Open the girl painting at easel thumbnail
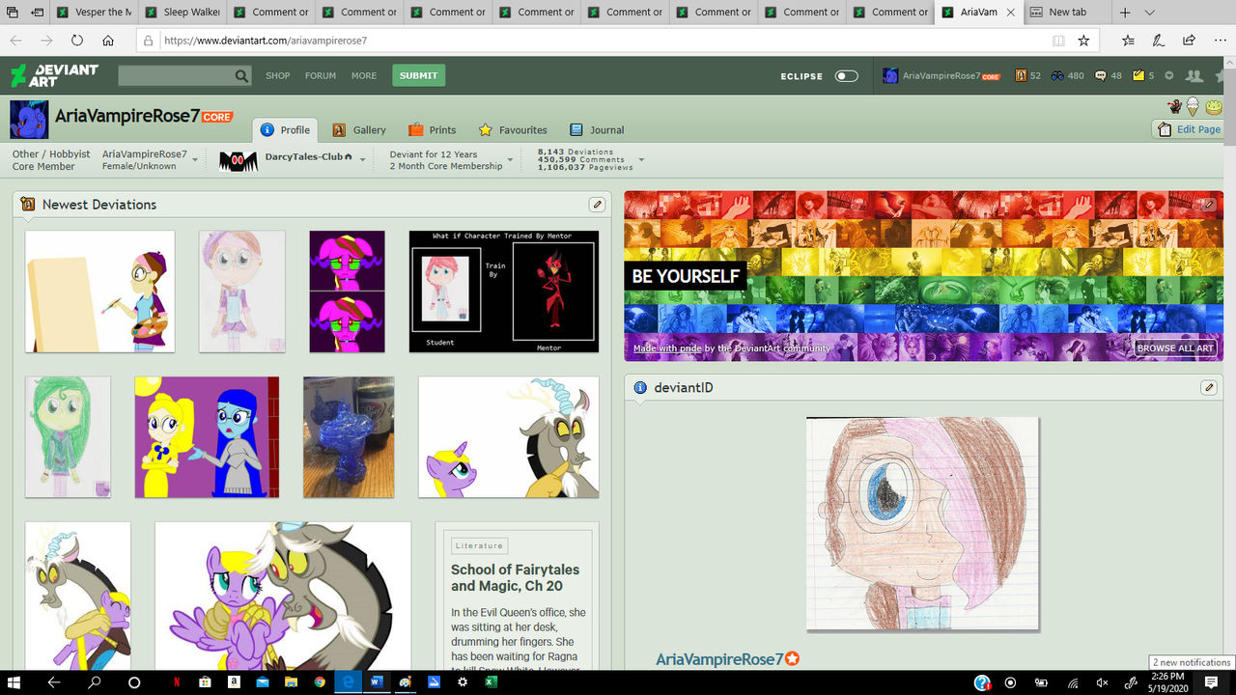Viewport: 1236px width, 695px height. (100, 292)
